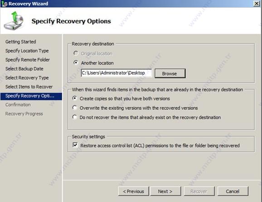The image size is (262, 202).
Task: Open the Specify Location Type step
Action: coord(27,51)
